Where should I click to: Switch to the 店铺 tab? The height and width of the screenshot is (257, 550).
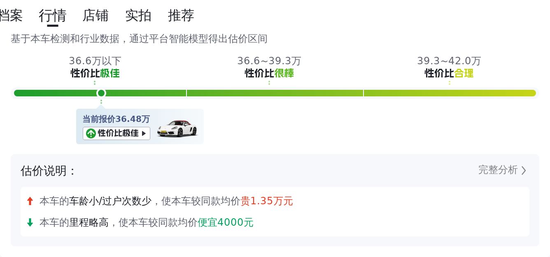(96, 16)
